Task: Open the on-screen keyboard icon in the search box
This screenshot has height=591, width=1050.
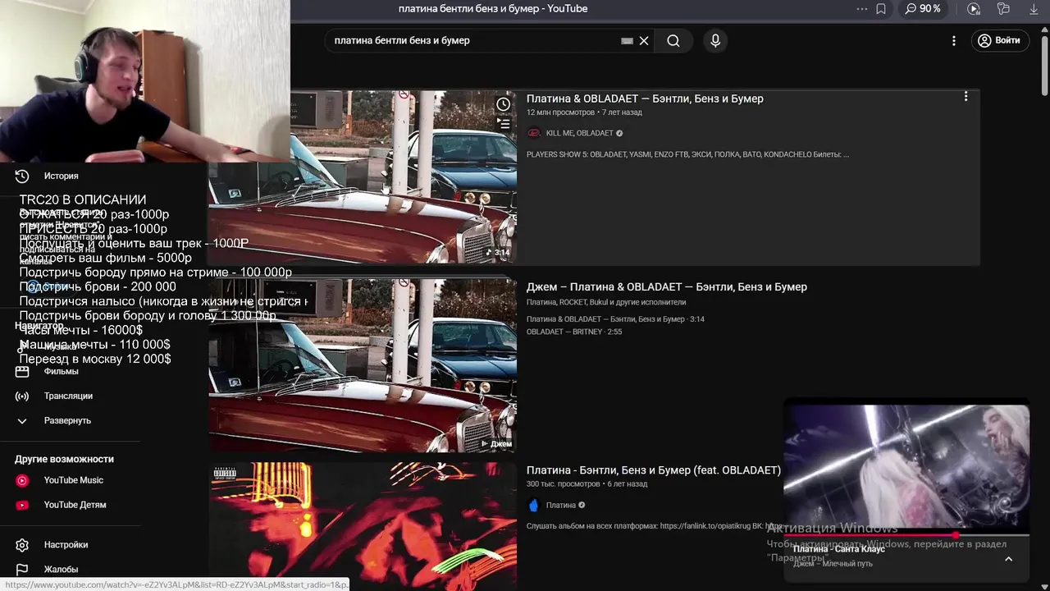Action: pyautogui.click(x=628, y=41)
